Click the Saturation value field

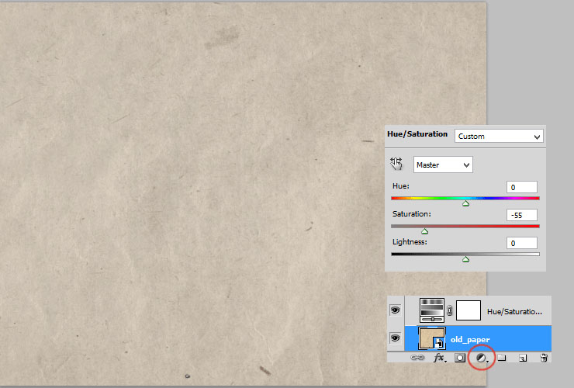click(521, 215)
